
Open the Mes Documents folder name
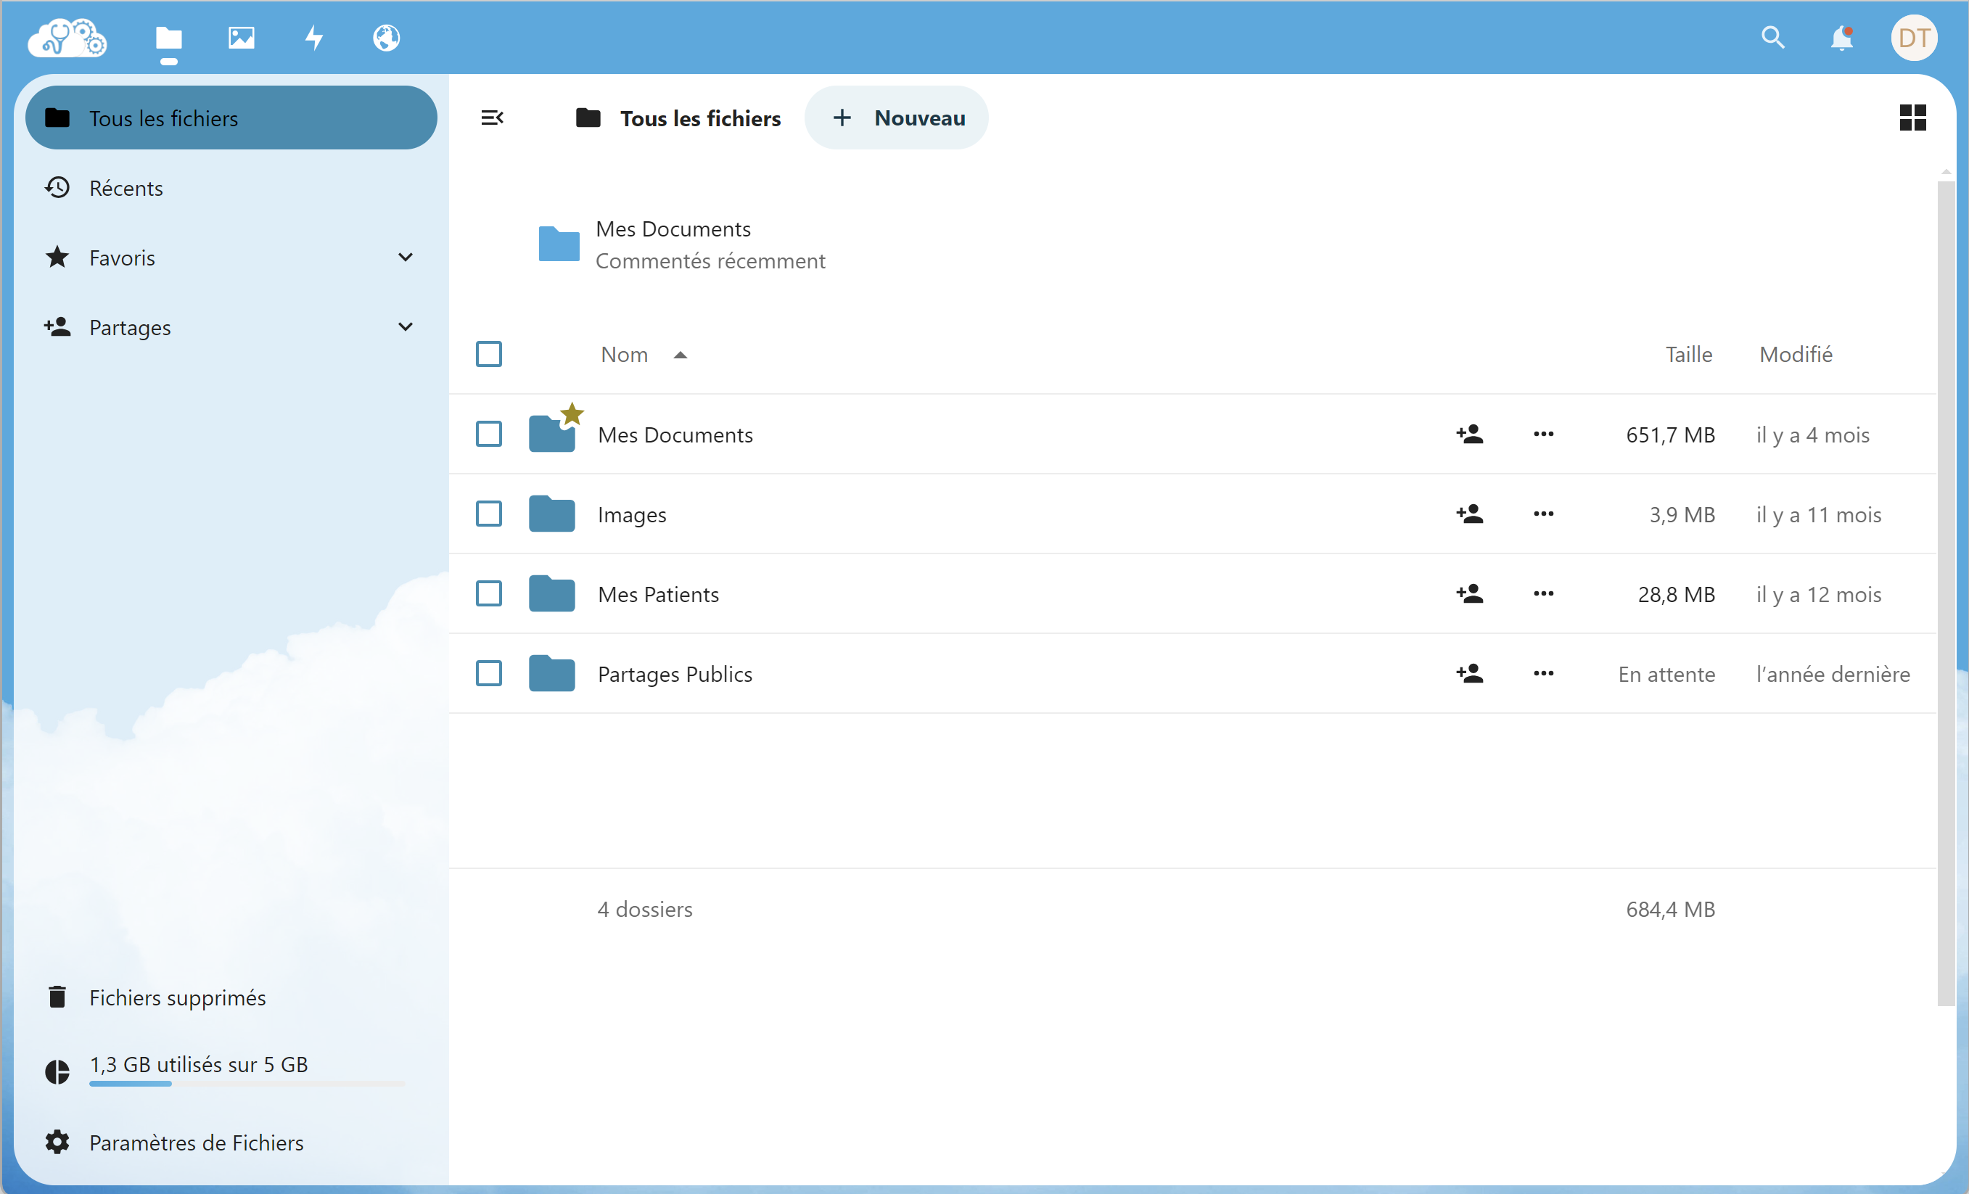675,435
